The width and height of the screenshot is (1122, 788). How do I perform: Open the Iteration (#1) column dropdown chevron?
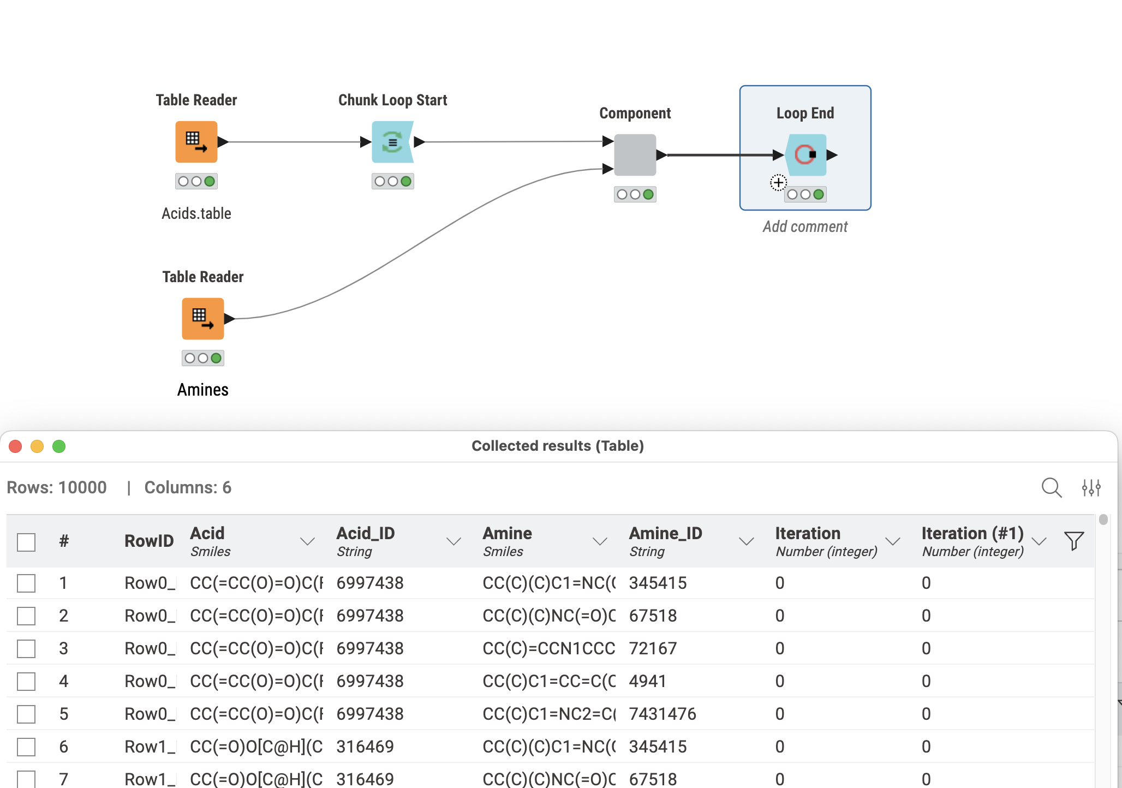1039,541
